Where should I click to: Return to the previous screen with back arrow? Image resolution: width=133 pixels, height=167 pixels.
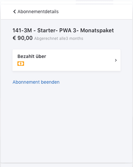[14, 12]
